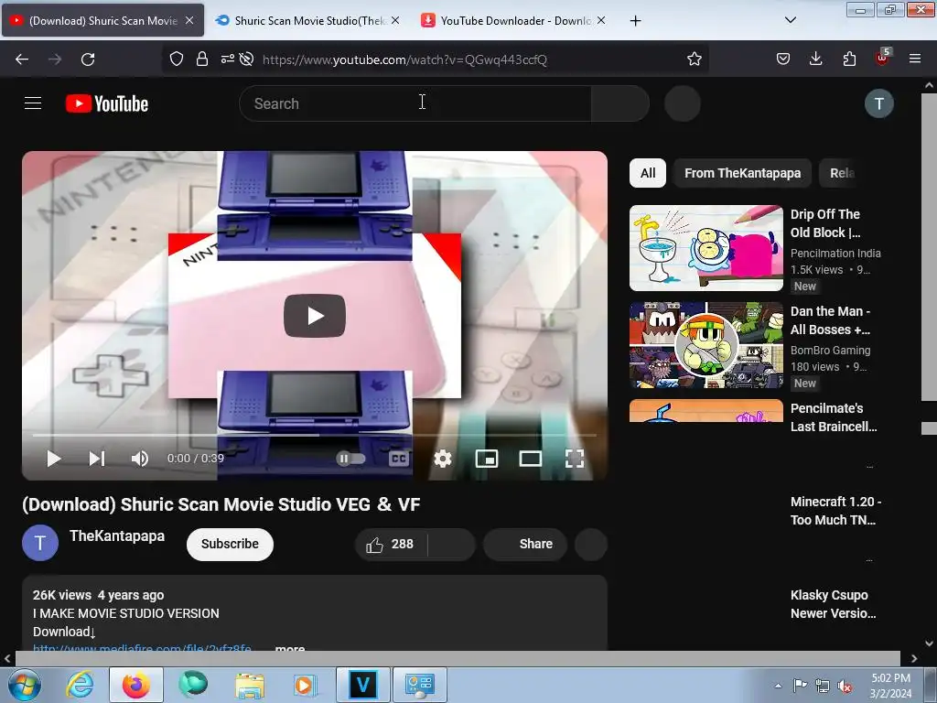Open the account avatar T menu

click(879, 103)
